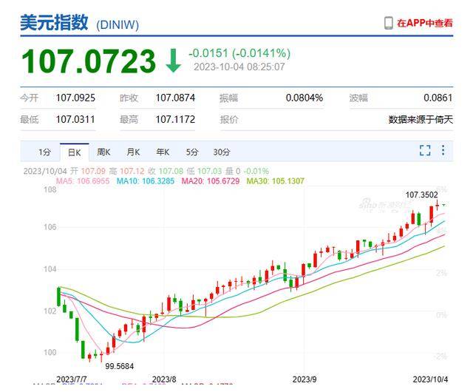
Task: Click the green down arrow by price
Action: coord(173,61)
